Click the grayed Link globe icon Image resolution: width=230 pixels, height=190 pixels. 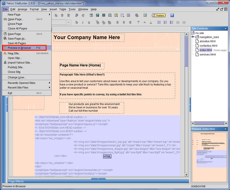click(137, 15)
